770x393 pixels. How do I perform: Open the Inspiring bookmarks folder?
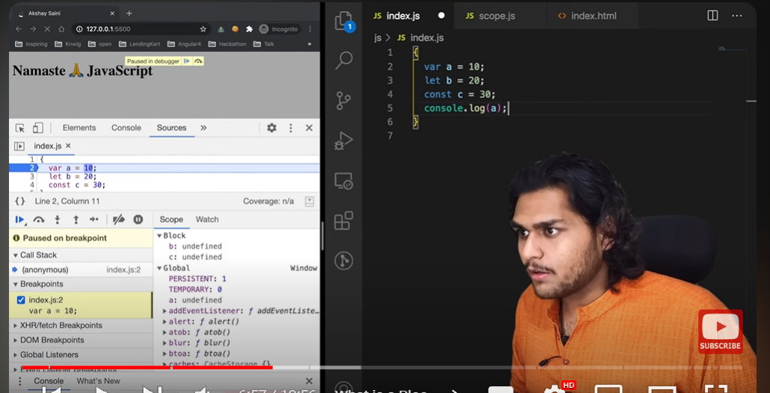click(31, 44)
